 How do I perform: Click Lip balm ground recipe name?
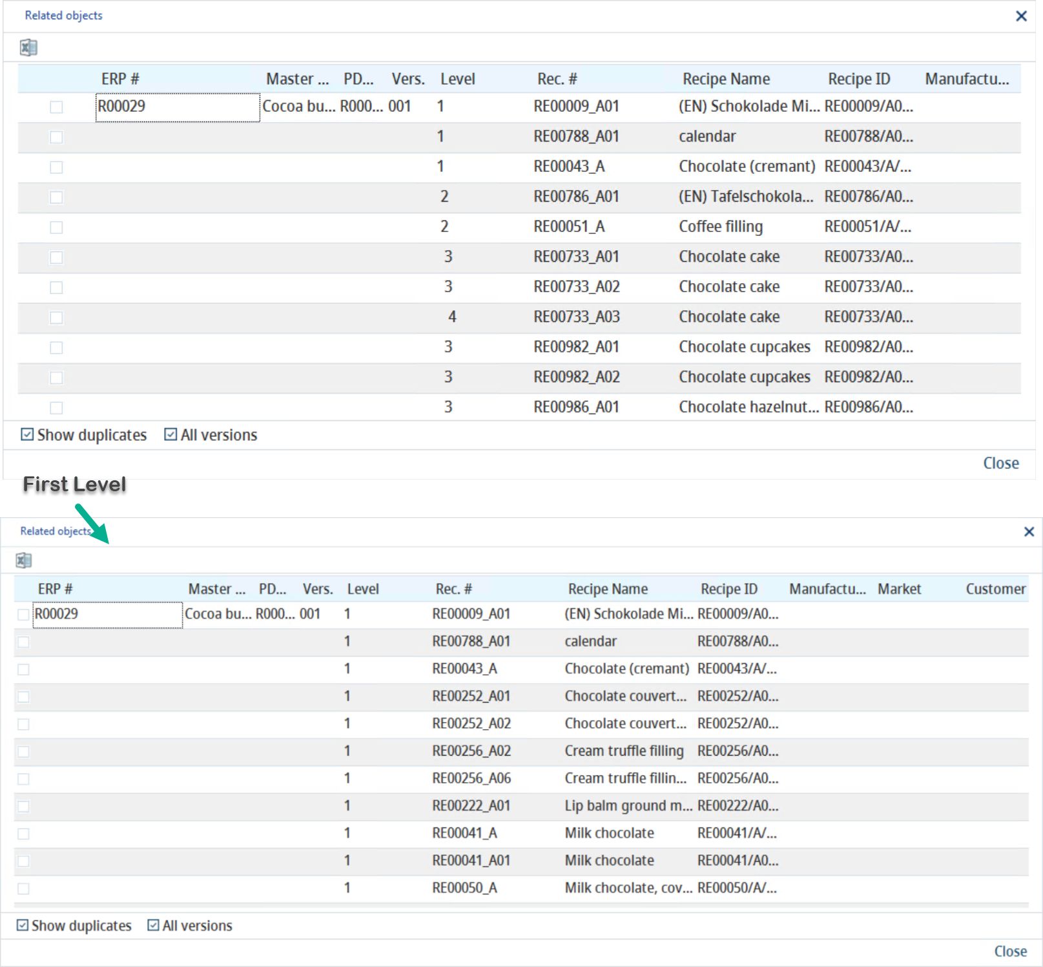628,806
